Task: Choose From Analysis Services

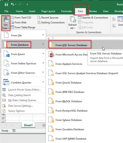Action: click(x=67, y=64)
